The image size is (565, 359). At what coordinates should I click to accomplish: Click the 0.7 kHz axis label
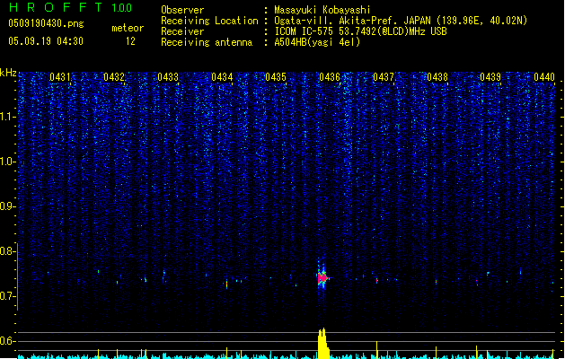[9, 296]
